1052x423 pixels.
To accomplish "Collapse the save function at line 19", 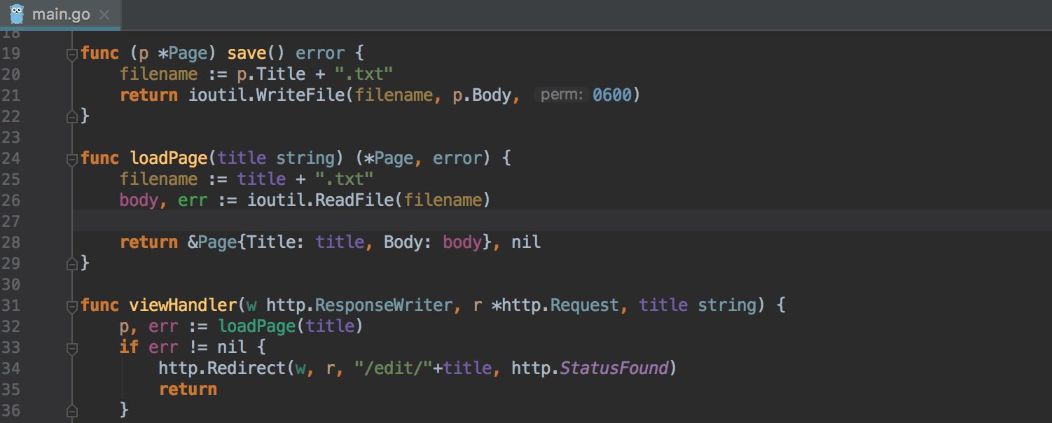I will point(71,53).
